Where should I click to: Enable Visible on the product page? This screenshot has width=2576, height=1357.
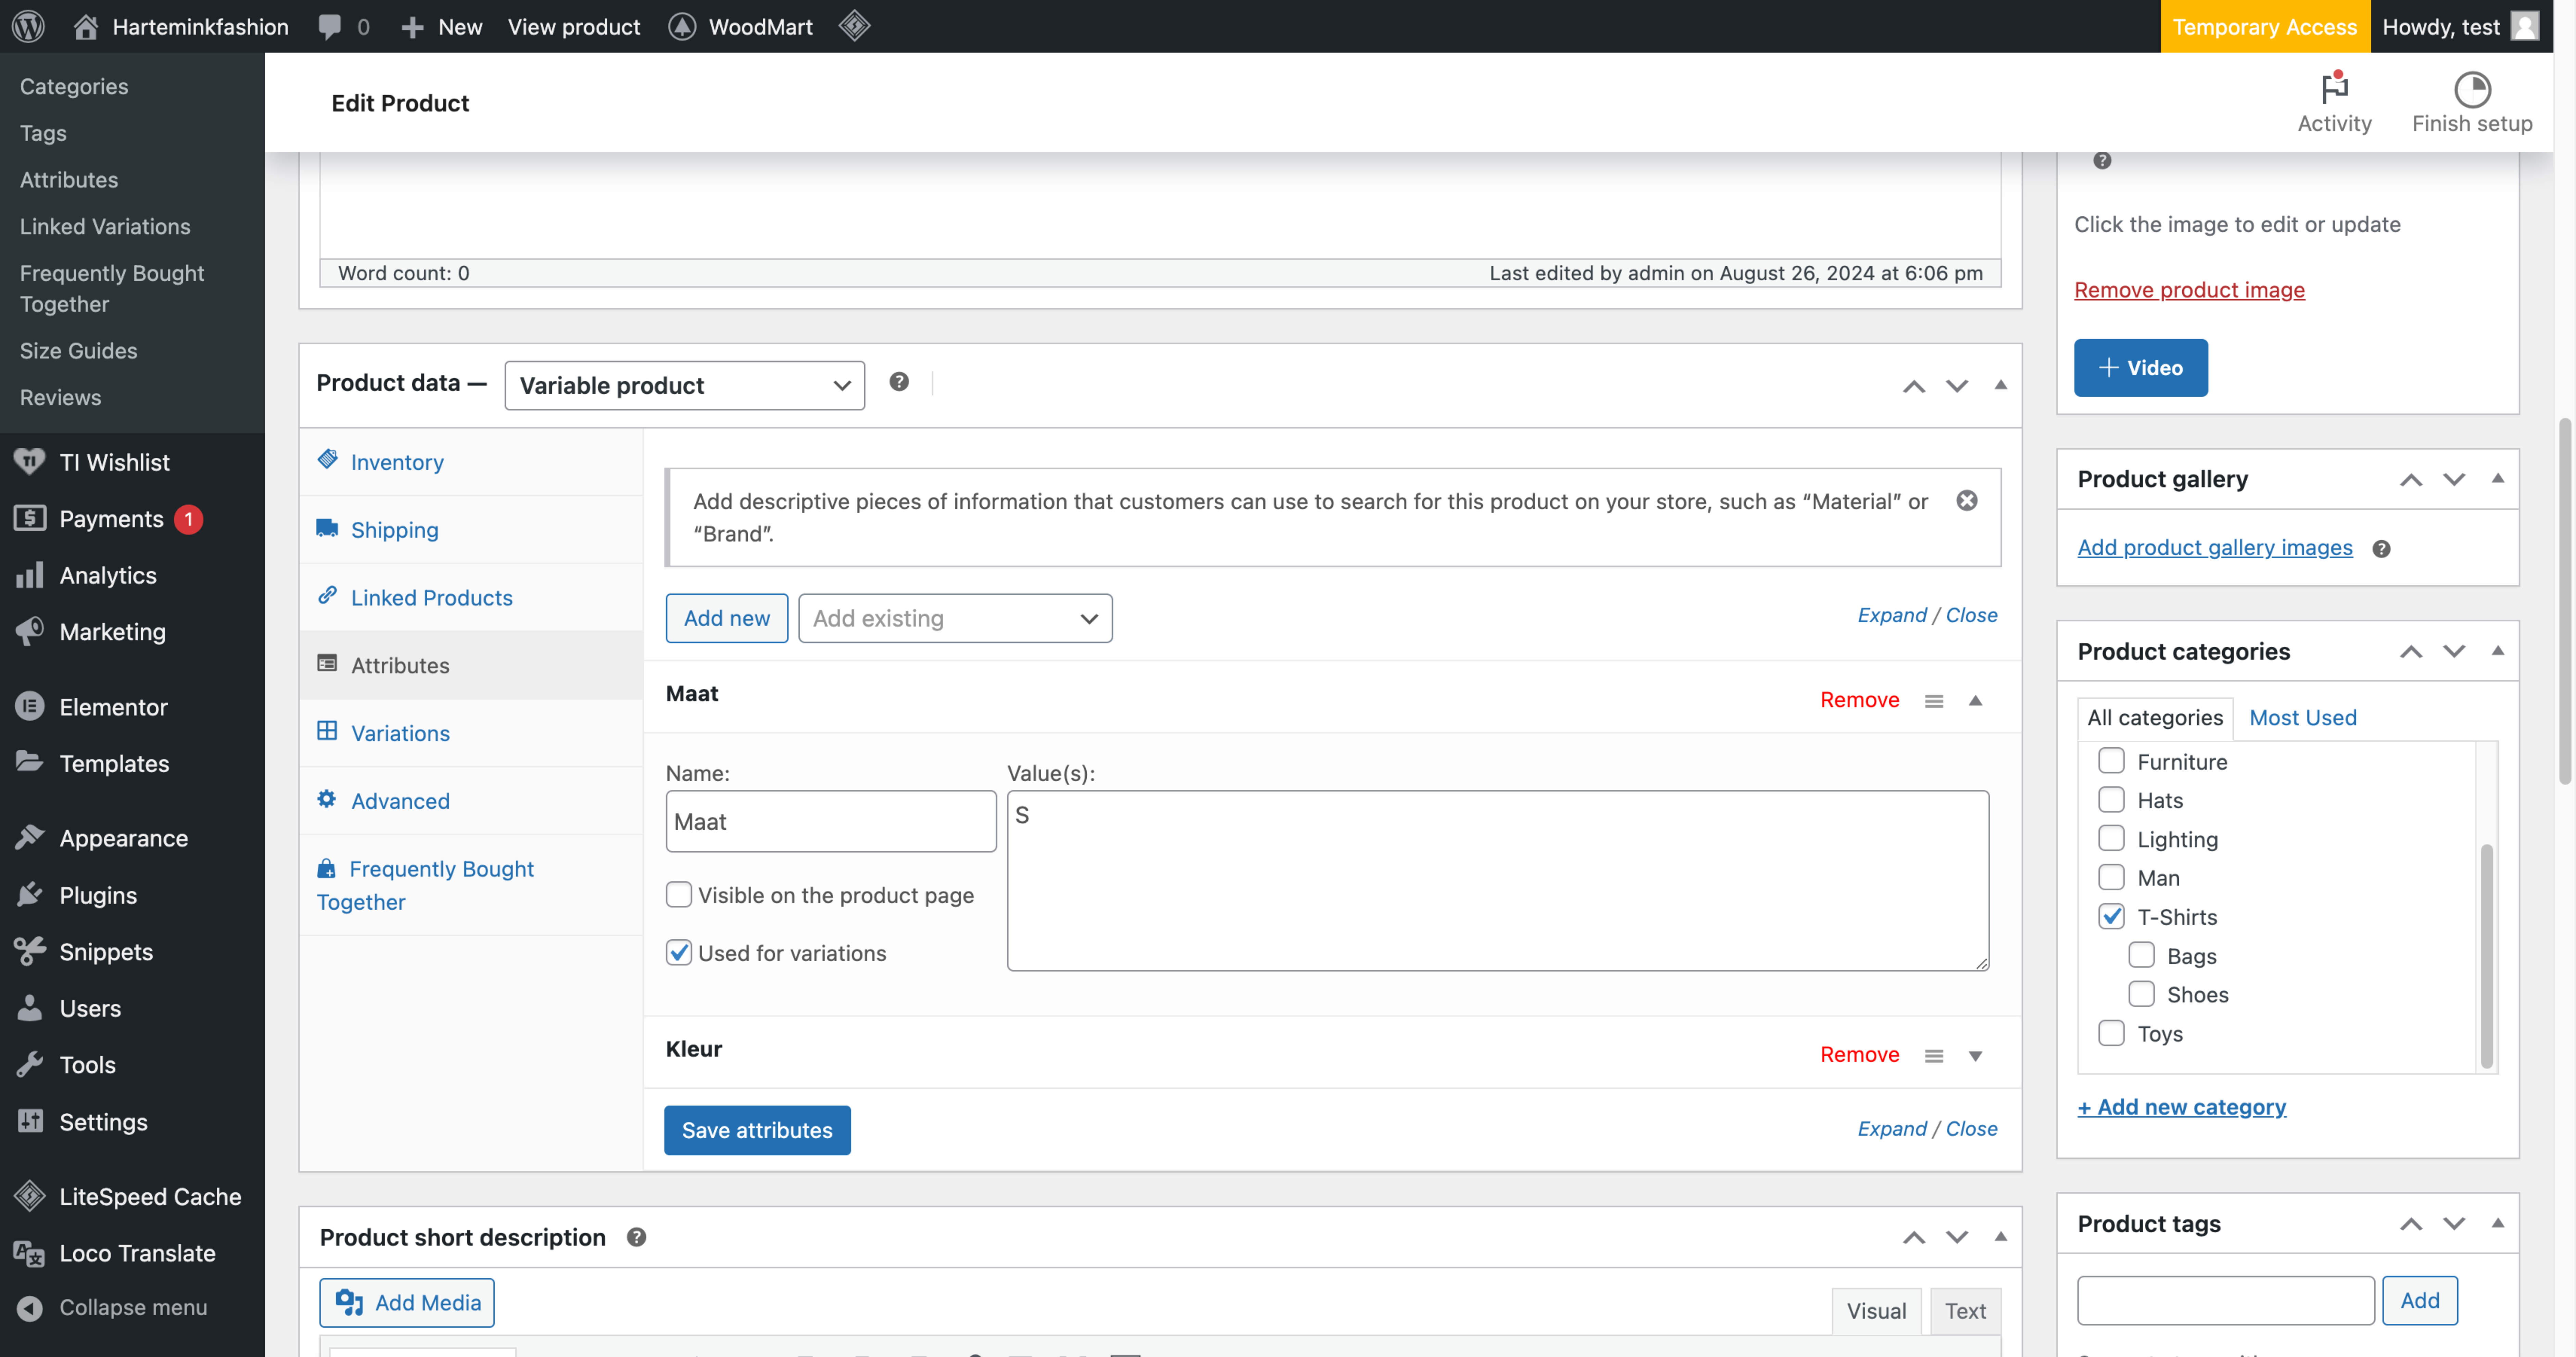coord(679,895)
